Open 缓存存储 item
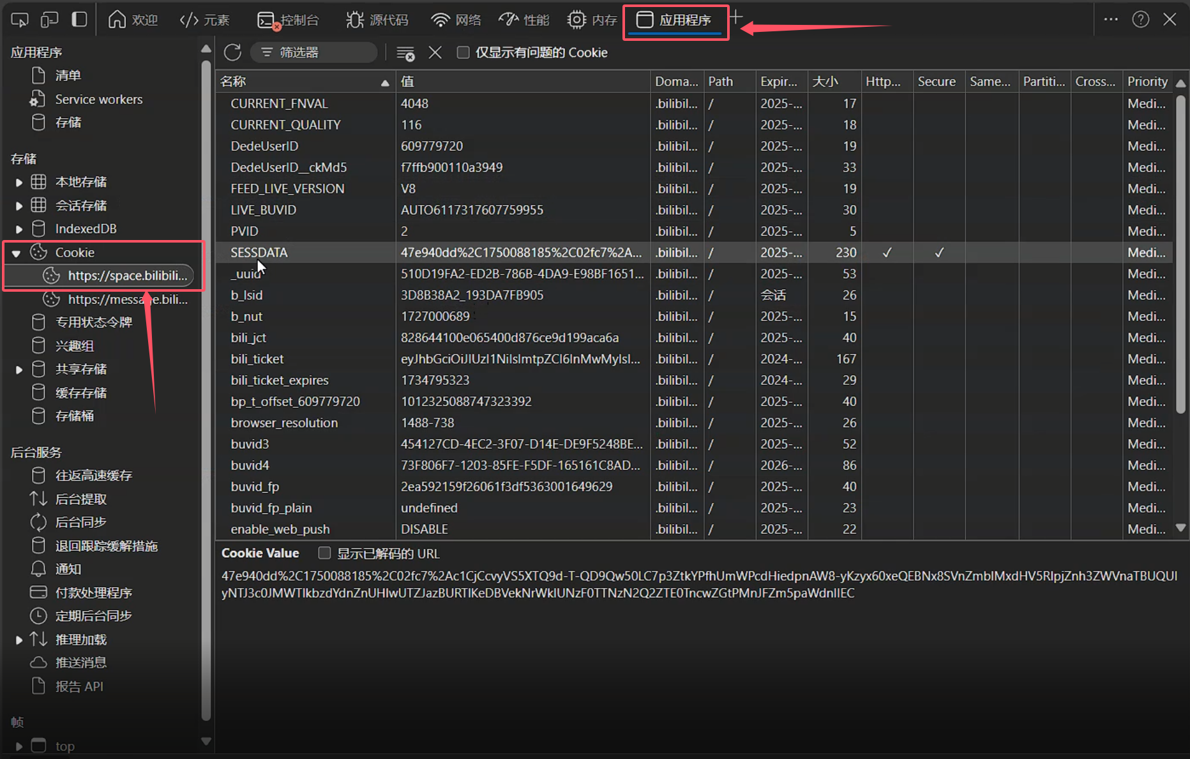 (81, 393)
